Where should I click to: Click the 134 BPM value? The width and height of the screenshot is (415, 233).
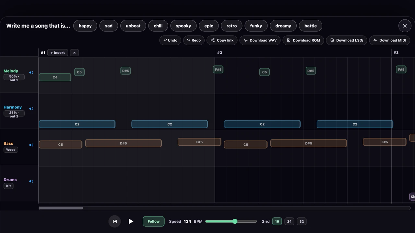pos(187,221)
